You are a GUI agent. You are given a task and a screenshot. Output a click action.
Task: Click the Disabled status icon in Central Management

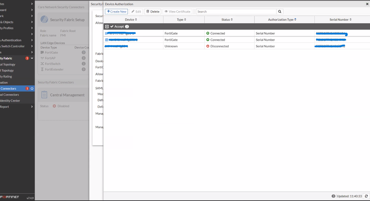(x=54, y=106)
